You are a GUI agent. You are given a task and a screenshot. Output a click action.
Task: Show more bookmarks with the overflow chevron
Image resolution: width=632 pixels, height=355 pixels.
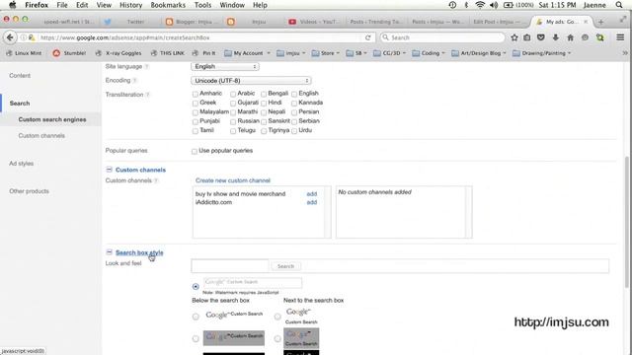pyautogui.click(x=625, y=53)
